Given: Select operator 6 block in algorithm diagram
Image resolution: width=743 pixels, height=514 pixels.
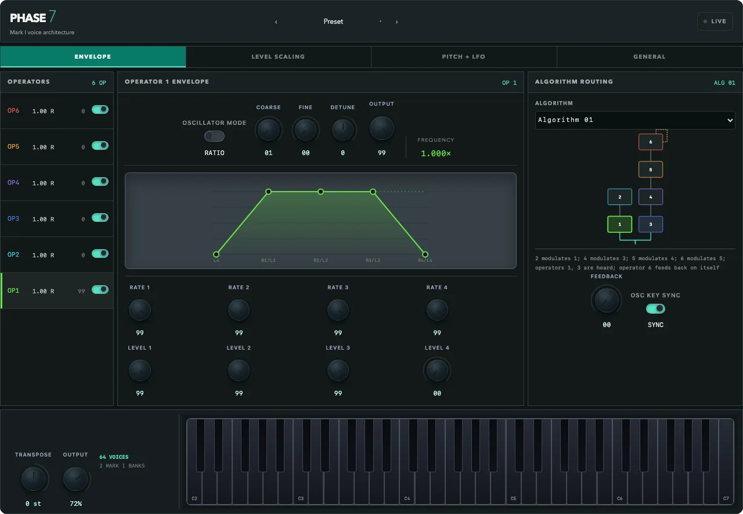Looking at the screenshot, I should pyautogui.click(x=651, y=142).
